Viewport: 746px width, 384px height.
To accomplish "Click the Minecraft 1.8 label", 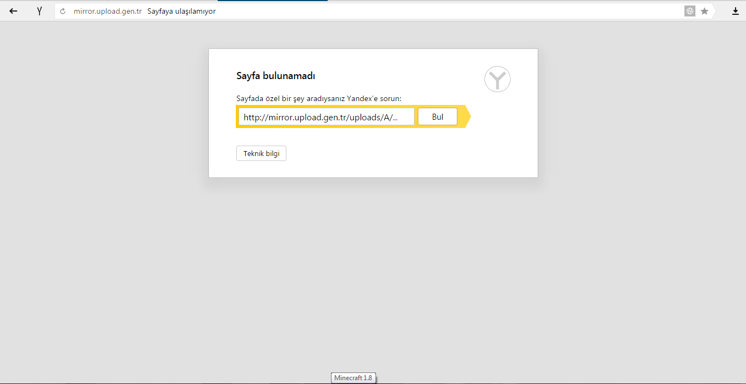I will (x=353, y=378).
